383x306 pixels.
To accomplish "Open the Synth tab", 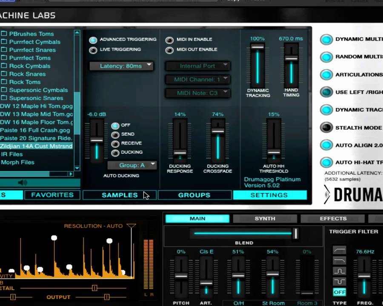I will [265, 218].
